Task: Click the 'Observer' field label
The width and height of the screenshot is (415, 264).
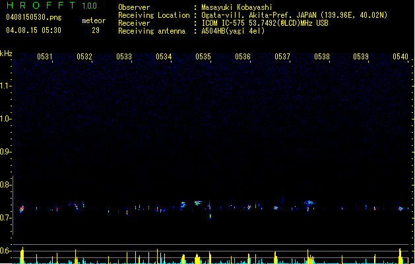Action: coord(134,7)
